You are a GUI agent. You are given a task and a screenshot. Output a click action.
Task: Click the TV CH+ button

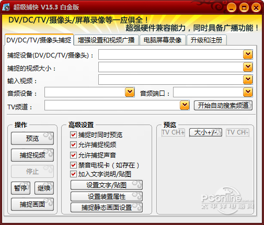pos(173,132)
